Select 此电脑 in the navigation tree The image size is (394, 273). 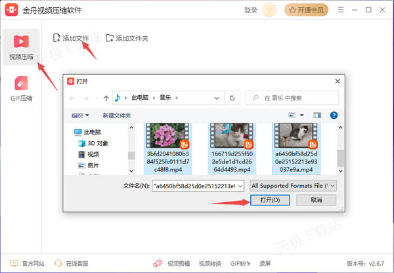point(87,132)
